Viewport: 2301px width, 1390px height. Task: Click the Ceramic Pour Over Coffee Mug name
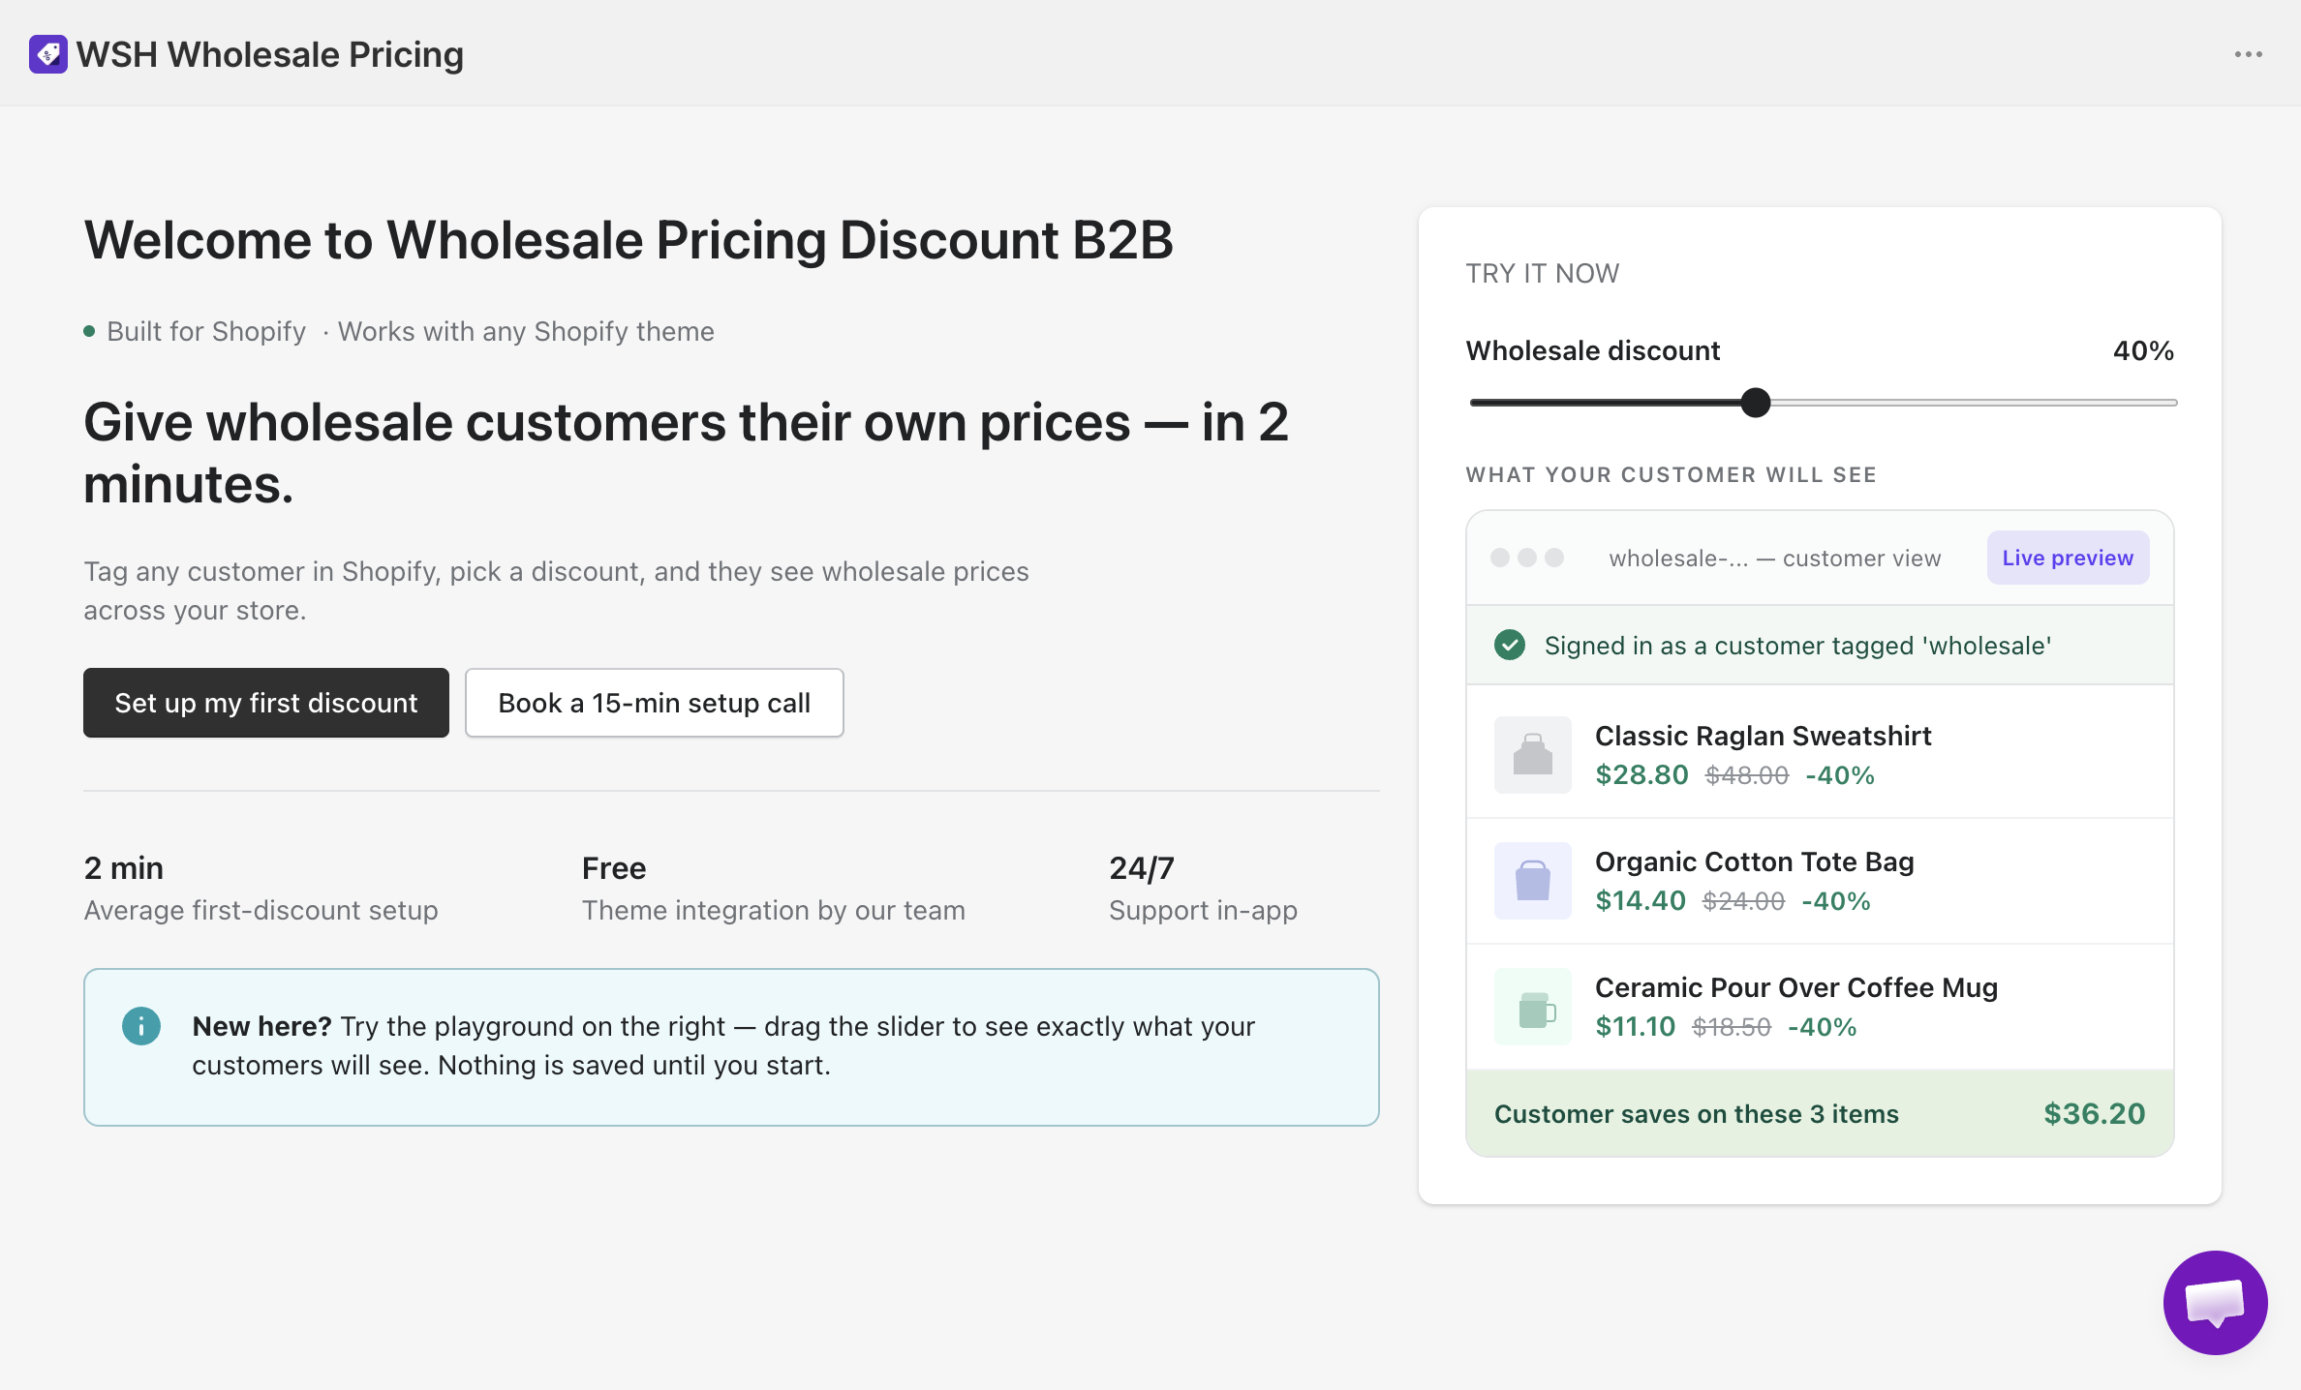click(1795, 987)
